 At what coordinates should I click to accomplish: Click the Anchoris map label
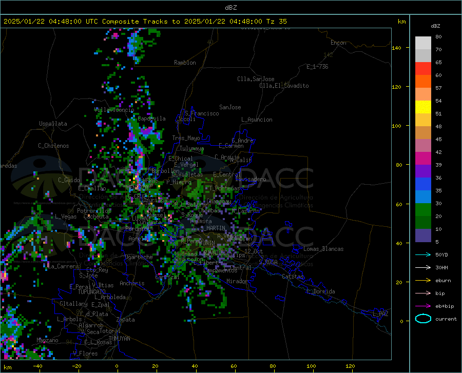coord(132,284)
